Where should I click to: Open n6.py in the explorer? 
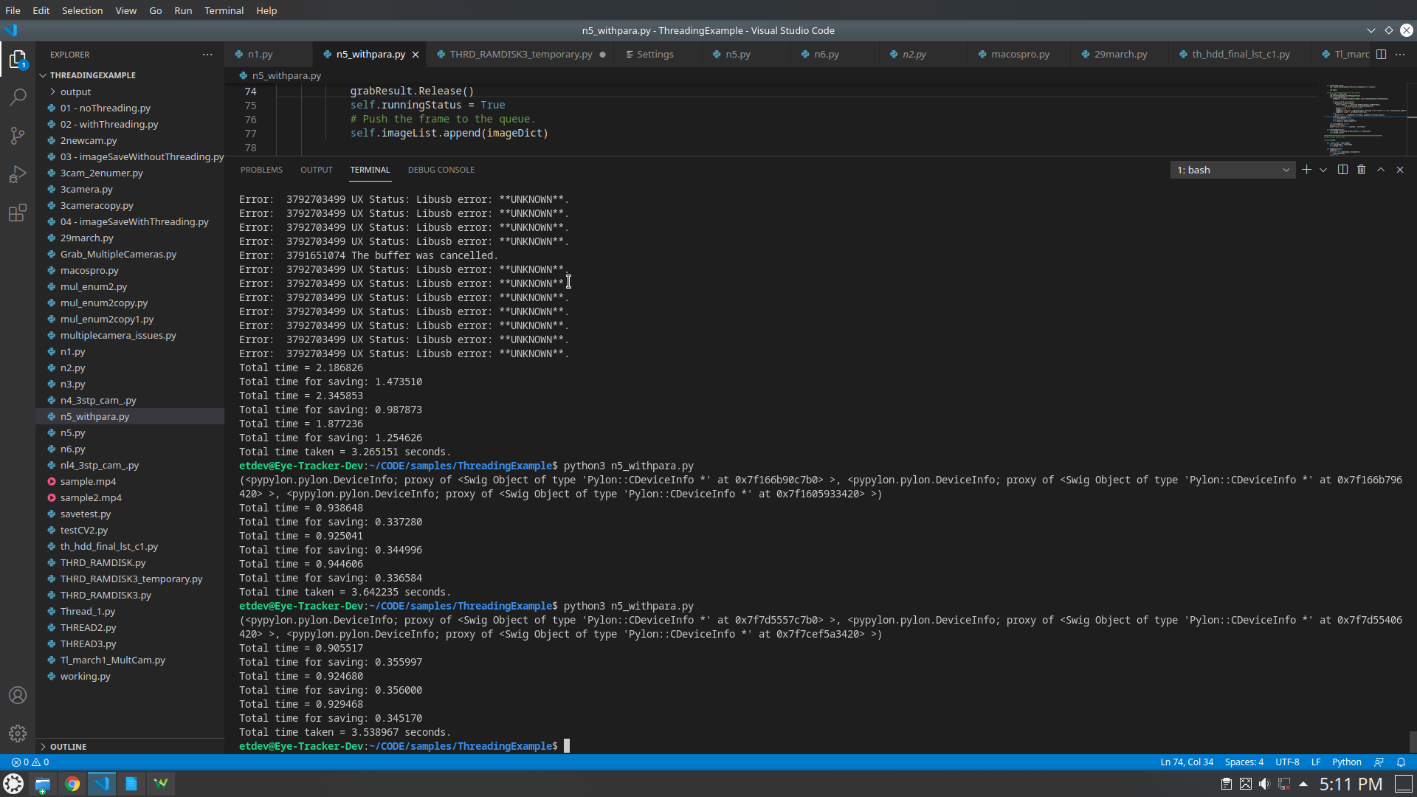pyautogui.click(x=72, y=449)
